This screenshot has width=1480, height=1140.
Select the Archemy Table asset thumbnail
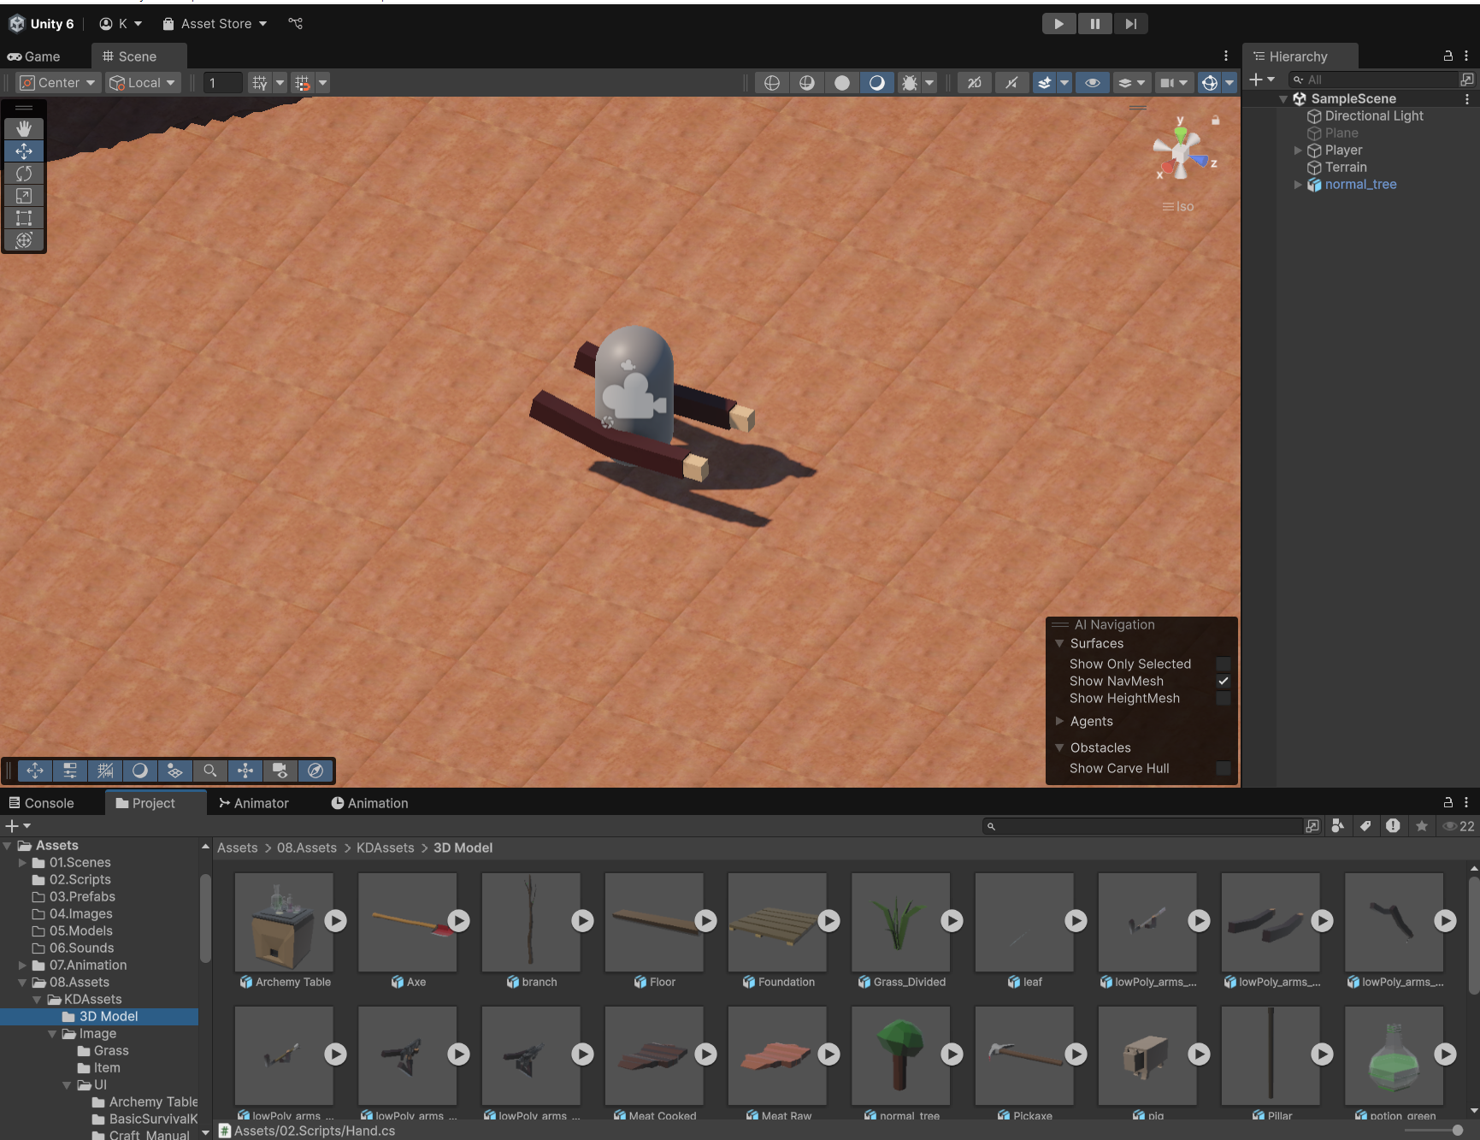pos(284,922)
